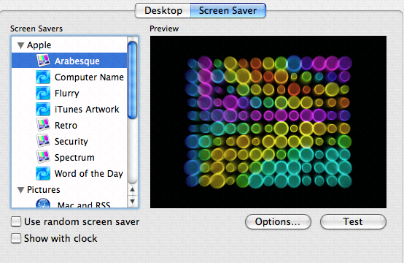Collapse the Pictures group triangle
Image resolution: width=404 pixels, height=263 pixels.
point(20,190)
